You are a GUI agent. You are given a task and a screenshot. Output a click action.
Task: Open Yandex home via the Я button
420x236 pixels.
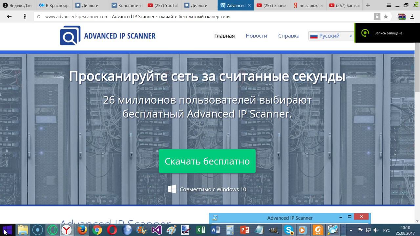(x=25, y=16)
